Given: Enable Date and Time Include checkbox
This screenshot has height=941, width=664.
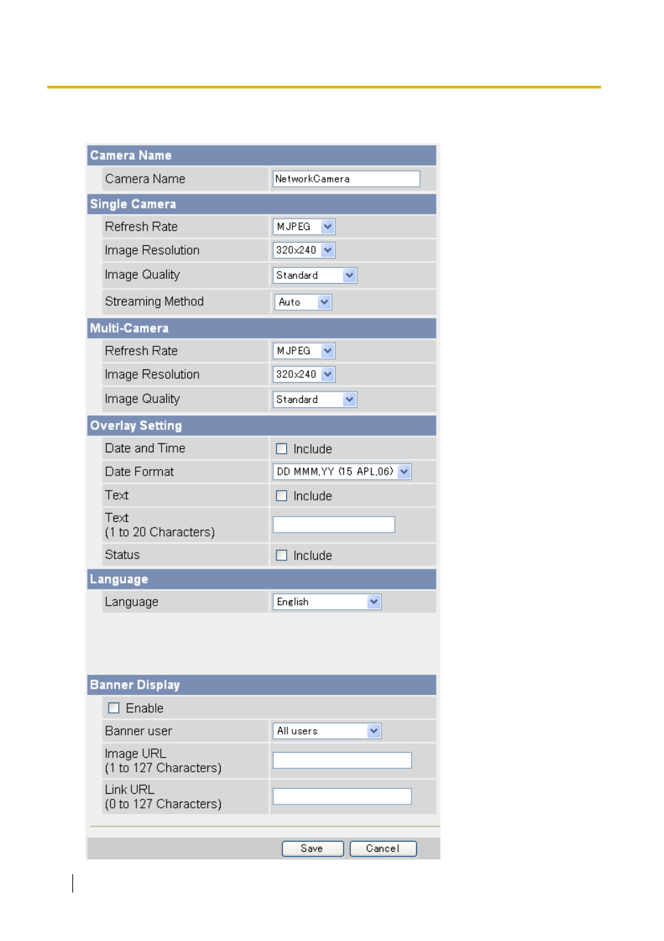Looking at the screenshot, I should click(282, 449).
